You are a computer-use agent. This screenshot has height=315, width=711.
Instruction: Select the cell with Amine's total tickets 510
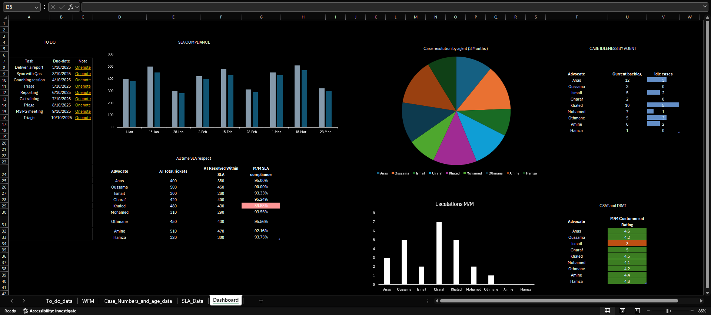(173, 231)
